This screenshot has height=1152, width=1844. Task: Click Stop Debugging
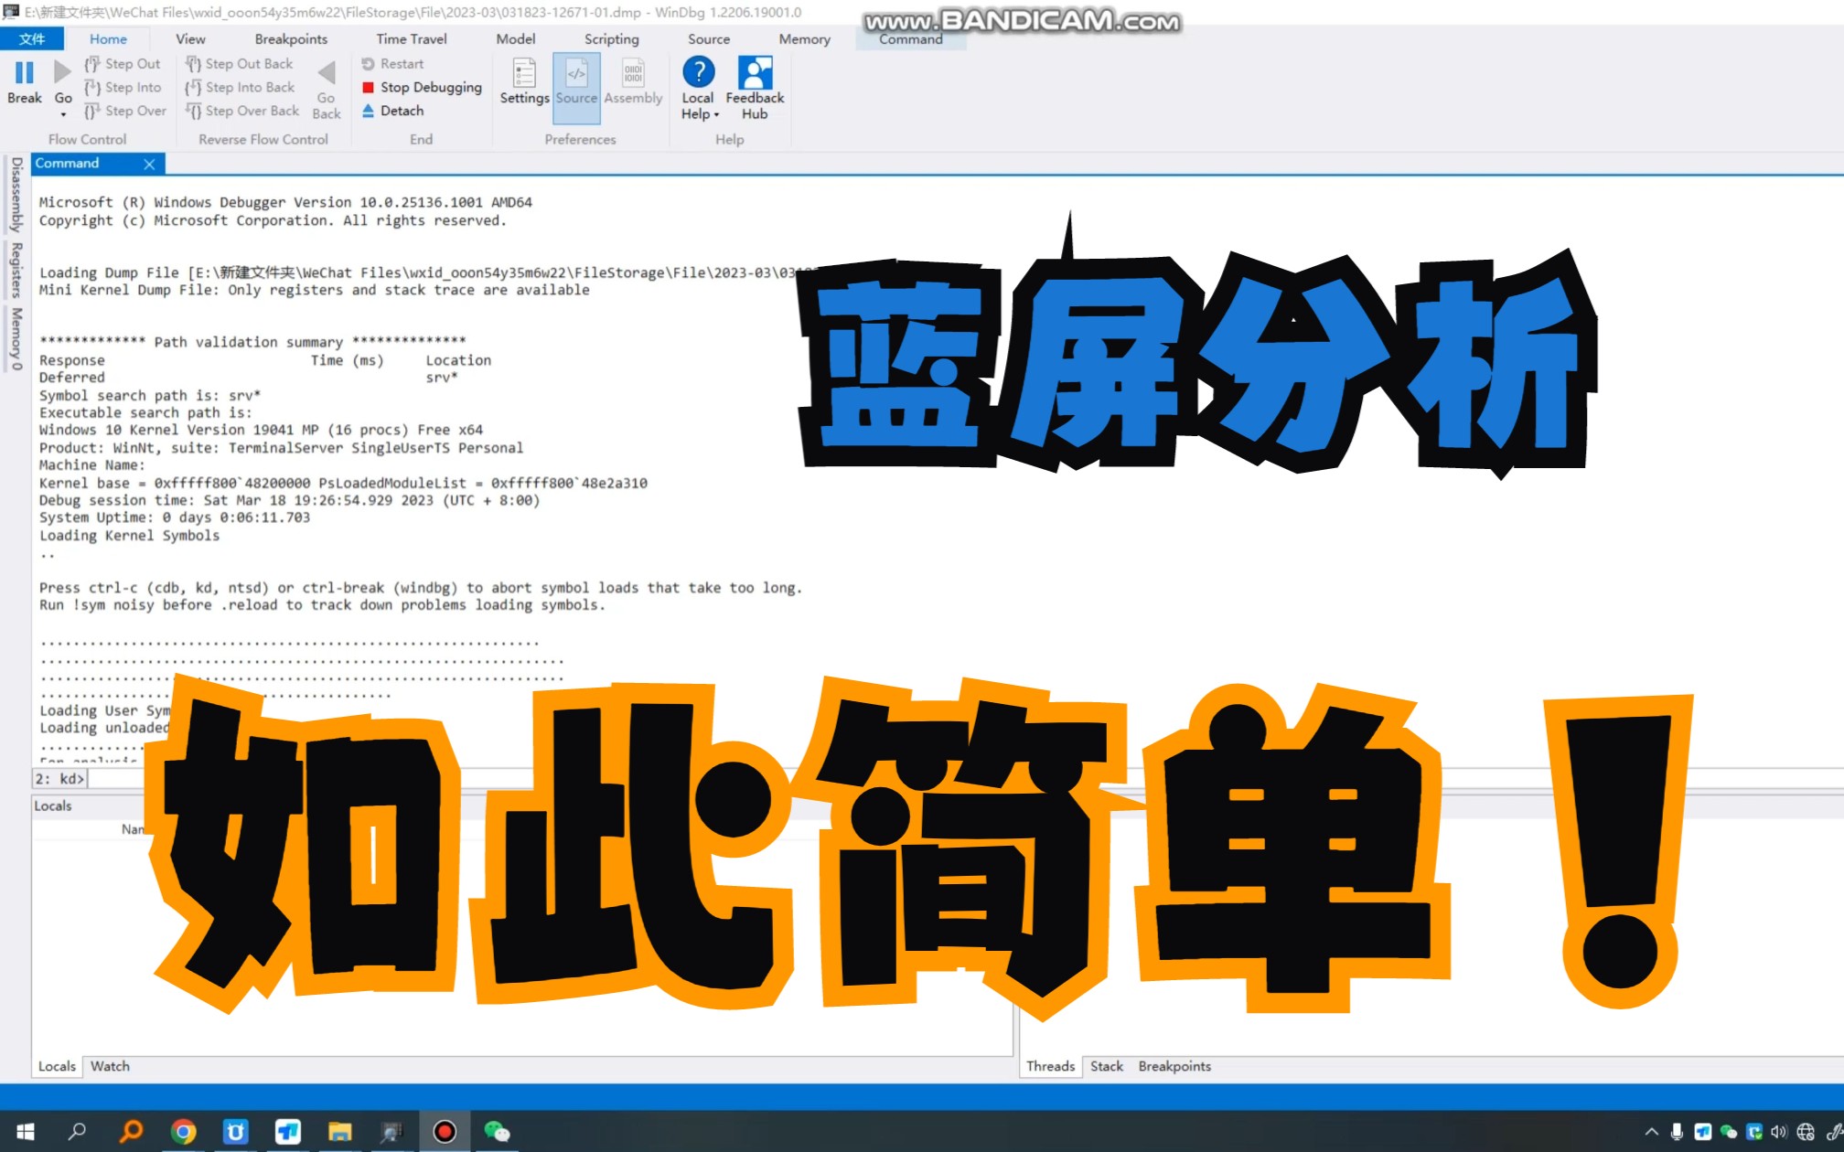pyautogui.click(x=422, y=88)
